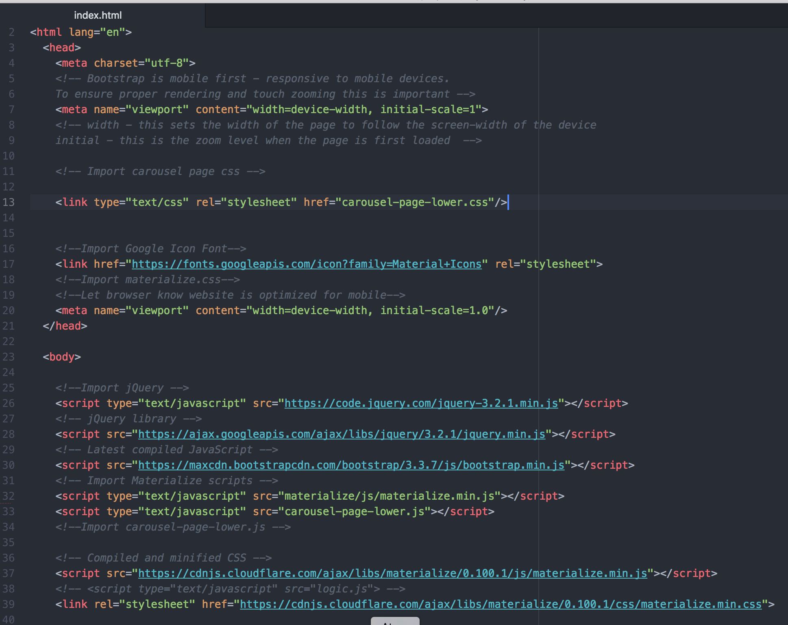Open the maxcdn bootstrap.min.js link

tap(351, 465)
